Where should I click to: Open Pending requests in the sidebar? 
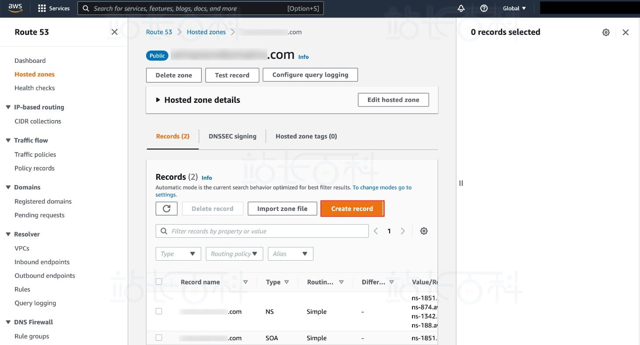[40, 215]
